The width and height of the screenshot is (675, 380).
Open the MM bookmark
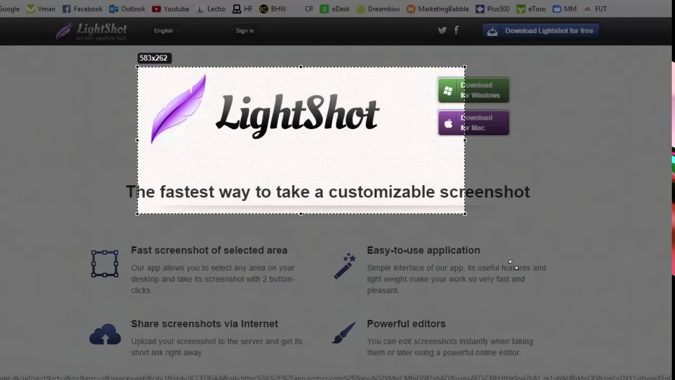565,9
